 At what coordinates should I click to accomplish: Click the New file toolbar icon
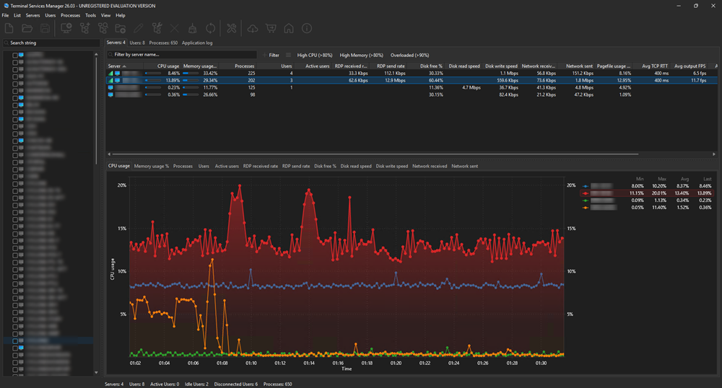click(9, 29)
